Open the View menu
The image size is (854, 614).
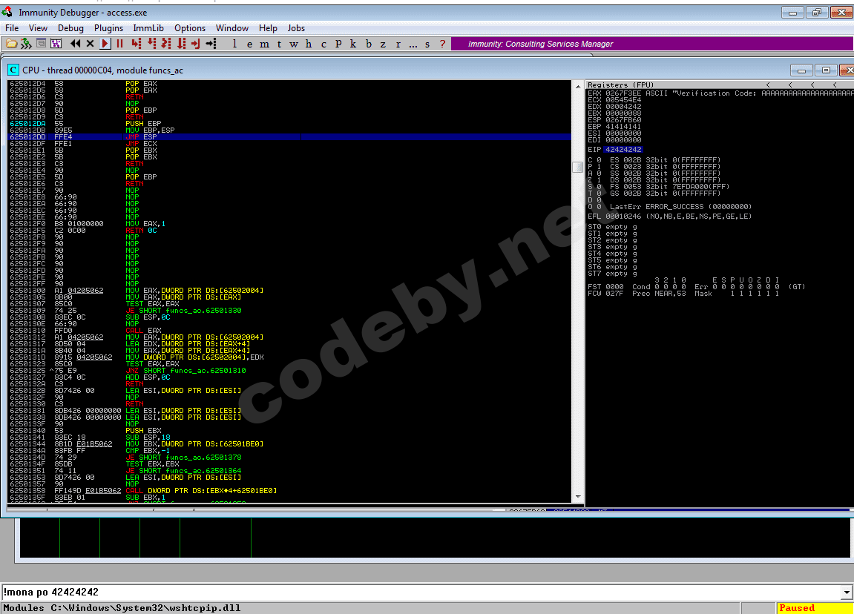click(x=38, y=27)
